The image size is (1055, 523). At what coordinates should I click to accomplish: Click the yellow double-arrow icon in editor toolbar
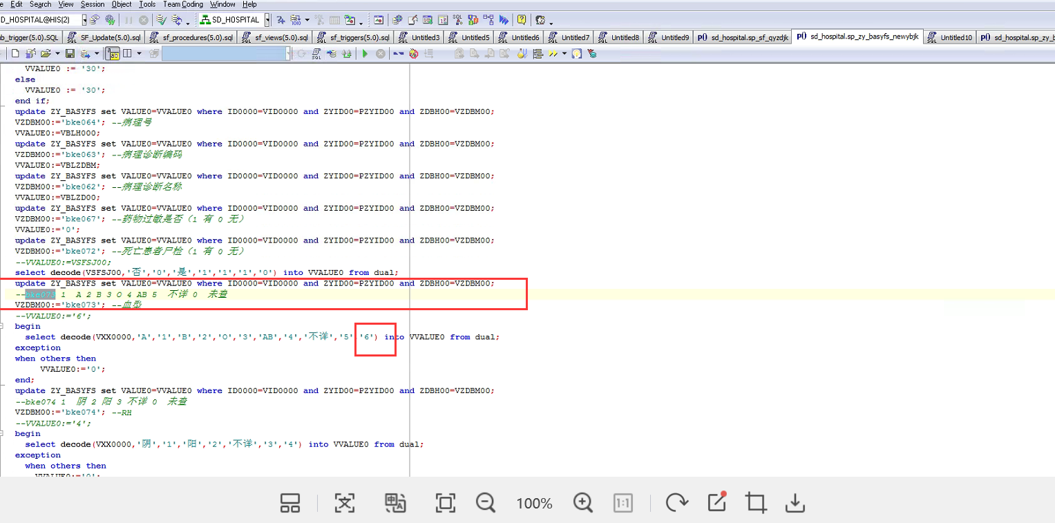coord(553,53)
